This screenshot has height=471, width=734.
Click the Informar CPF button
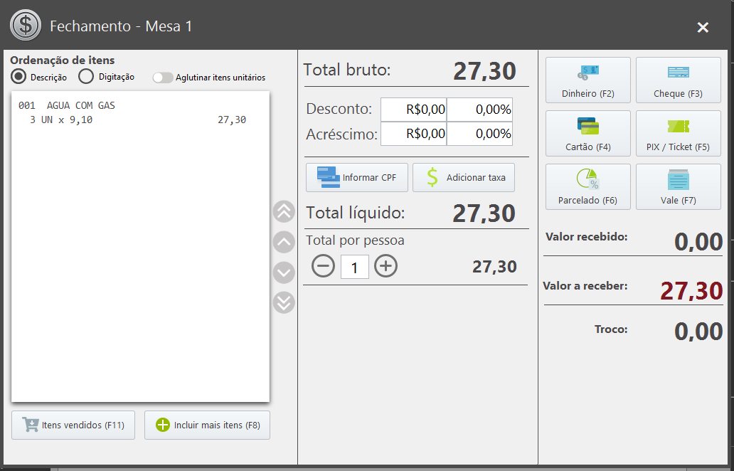[357, 177]
